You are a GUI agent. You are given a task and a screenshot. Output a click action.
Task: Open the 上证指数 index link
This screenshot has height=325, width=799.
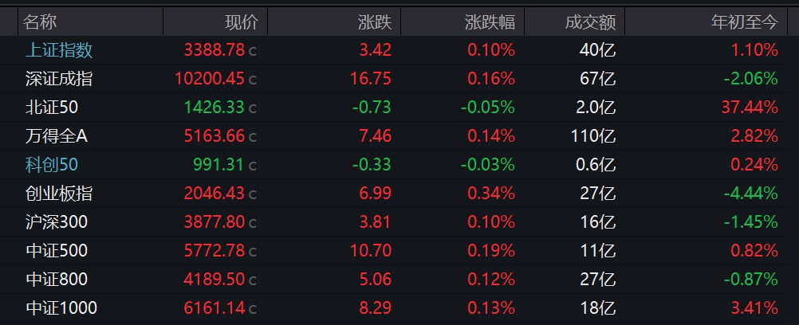(x=59, y=50)
